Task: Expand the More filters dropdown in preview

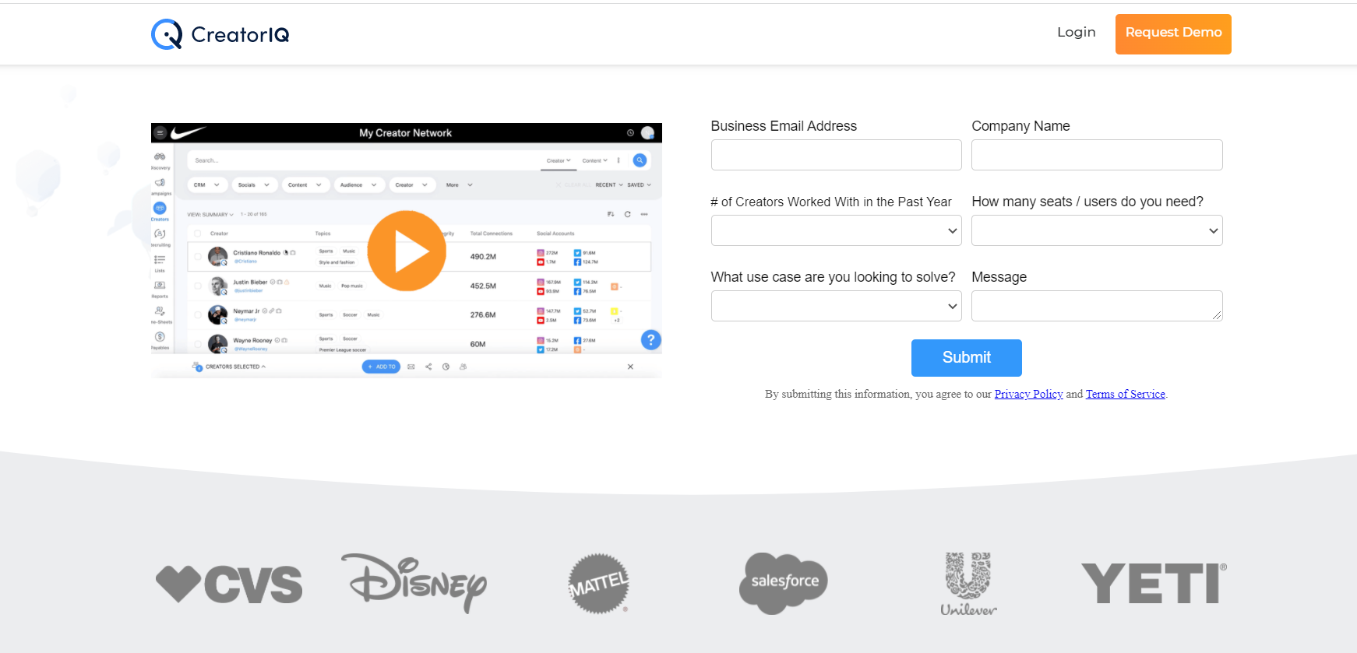Action: pyautogui.click(x=460, y=185)
